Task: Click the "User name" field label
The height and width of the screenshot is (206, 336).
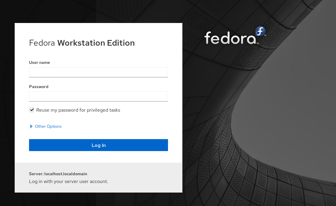Action: pyautogui.click(x=40, y=62)
